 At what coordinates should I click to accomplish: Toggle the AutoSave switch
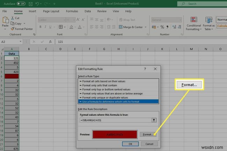pos(21,3)
